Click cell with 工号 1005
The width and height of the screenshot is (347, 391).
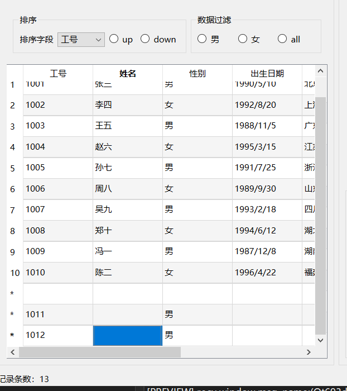58,168
